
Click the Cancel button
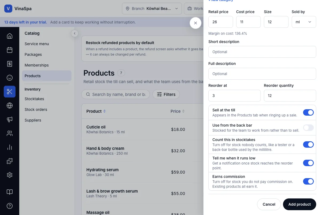[269, 204]
